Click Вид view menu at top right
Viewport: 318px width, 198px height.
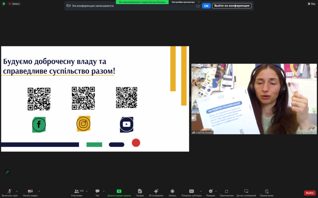pos(311,4)
